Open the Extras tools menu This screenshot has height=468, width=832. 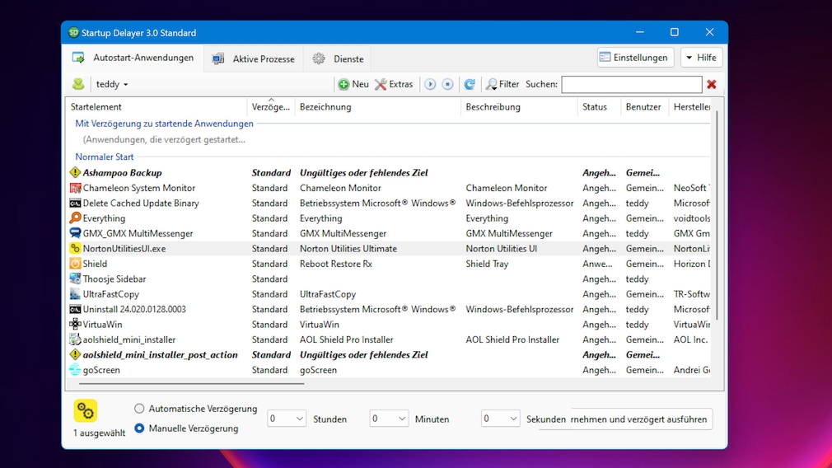(394, 84)
